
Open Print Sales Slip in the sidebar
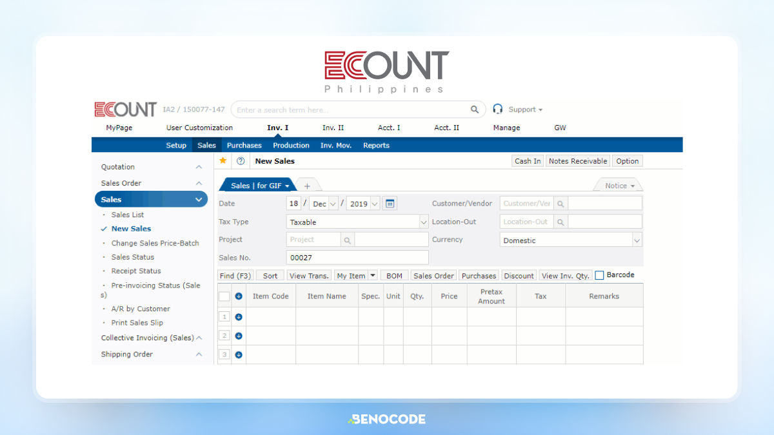click(x=137, y=323)
